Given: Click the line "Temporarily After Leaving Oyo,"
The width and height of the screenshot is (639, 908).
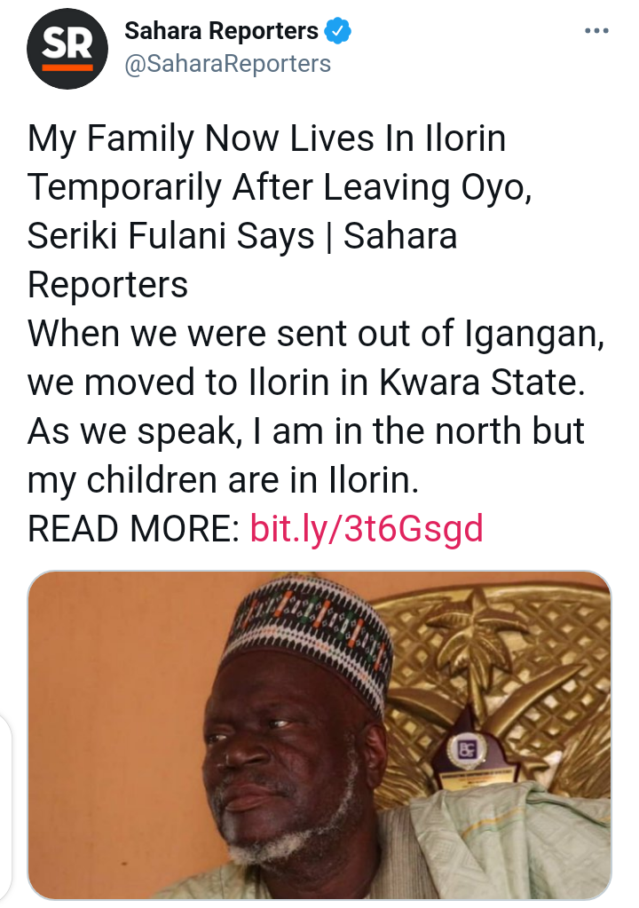Looking at the screenshot, I should 280,188.
